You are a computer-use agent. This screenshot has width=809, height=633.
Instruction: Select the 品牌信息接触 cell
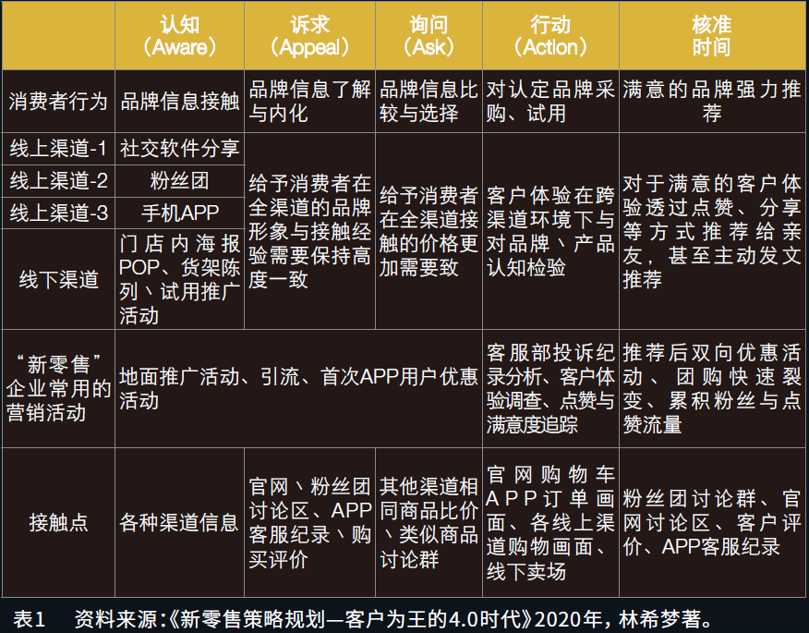click(x=179, y=102)
